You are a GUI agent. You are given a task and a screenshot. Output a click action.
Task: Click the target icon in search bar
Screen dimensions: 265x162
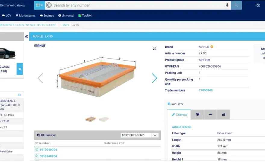pos(49,5)
